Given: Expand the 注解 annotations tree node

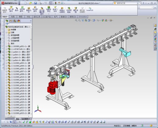Looking at the screenshot, I should click(6, 32).
